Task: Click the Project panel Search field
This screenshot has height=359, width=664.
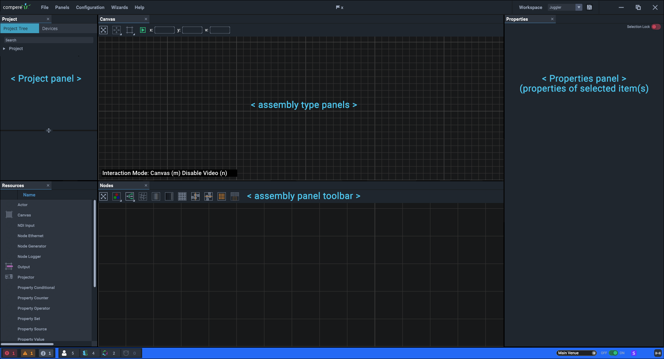Action: click(x=48, y=40)
